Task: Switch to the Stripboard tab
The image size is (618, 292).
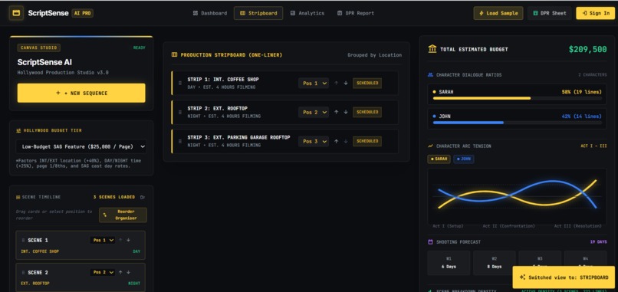Action: (258, 13)
